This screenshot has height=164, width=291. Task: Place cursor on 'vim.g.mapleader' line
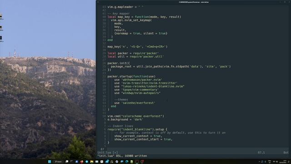click(125, 7)
